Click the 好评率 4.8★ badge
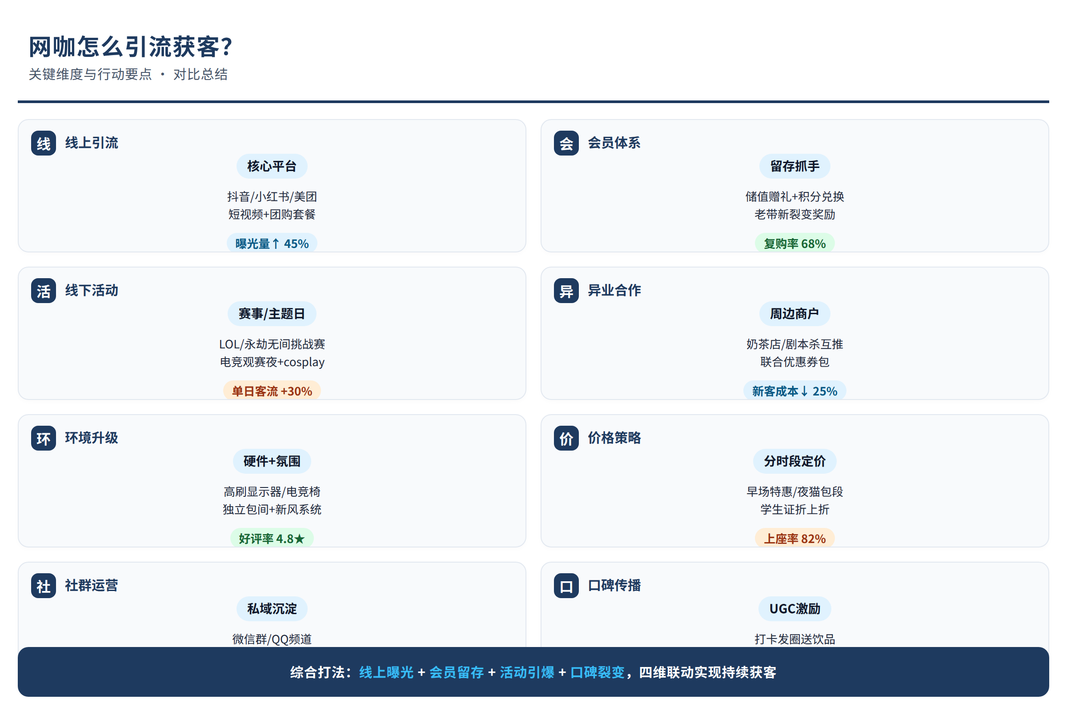Viewport: 1067px width, 711px height. (x=272, y=538)
